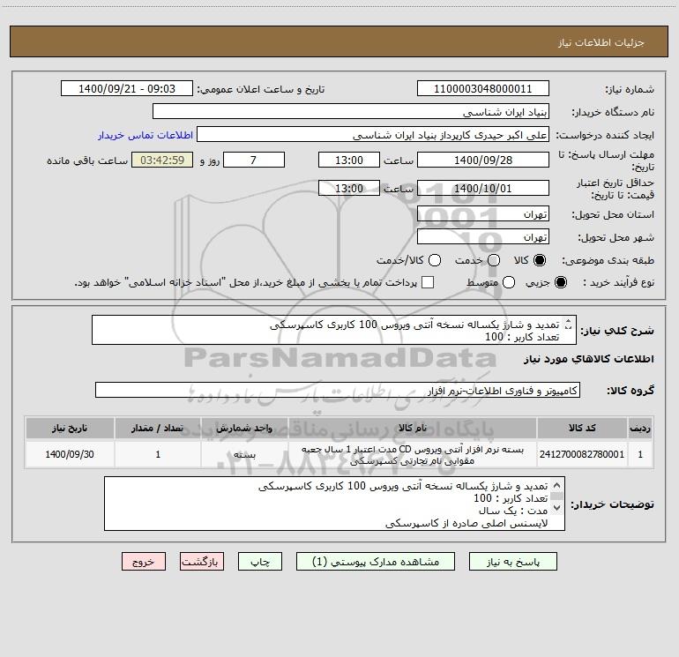
Task: Click the product name cell بسته نرم افزار آنتی ویروس
Action: (x=413, y=455)
